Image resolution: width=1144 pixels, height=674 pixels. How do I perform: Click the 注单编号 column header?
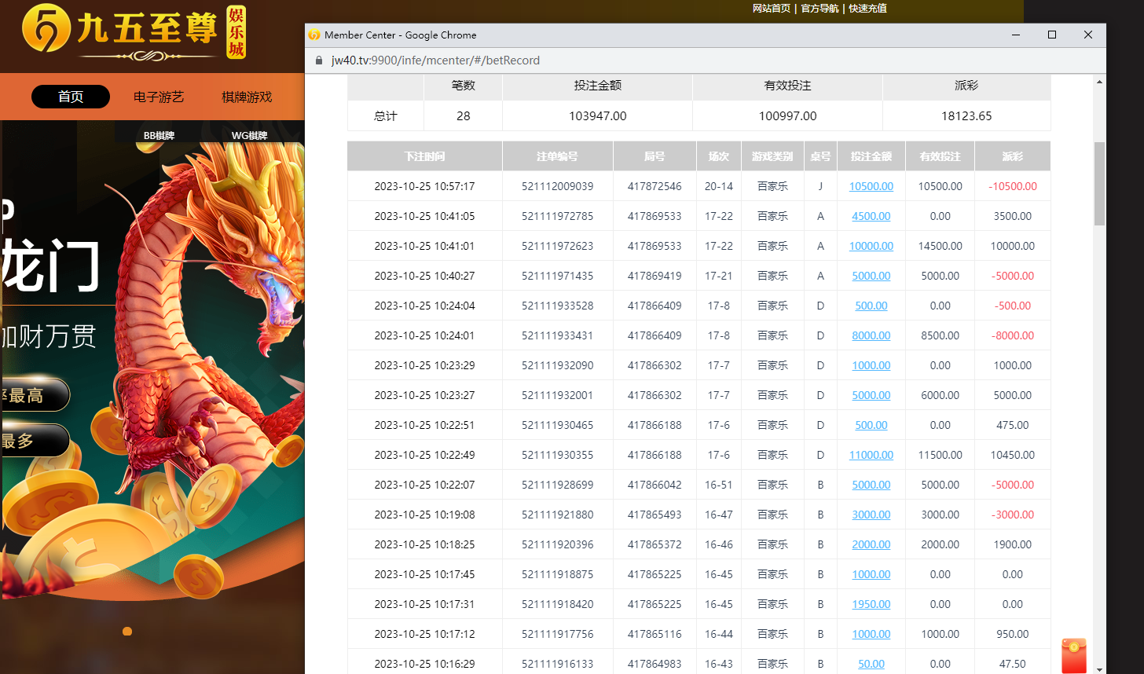tap(558, 156)
